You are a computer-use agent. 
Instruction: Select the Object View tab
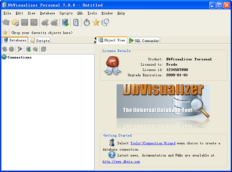point(112,40)
